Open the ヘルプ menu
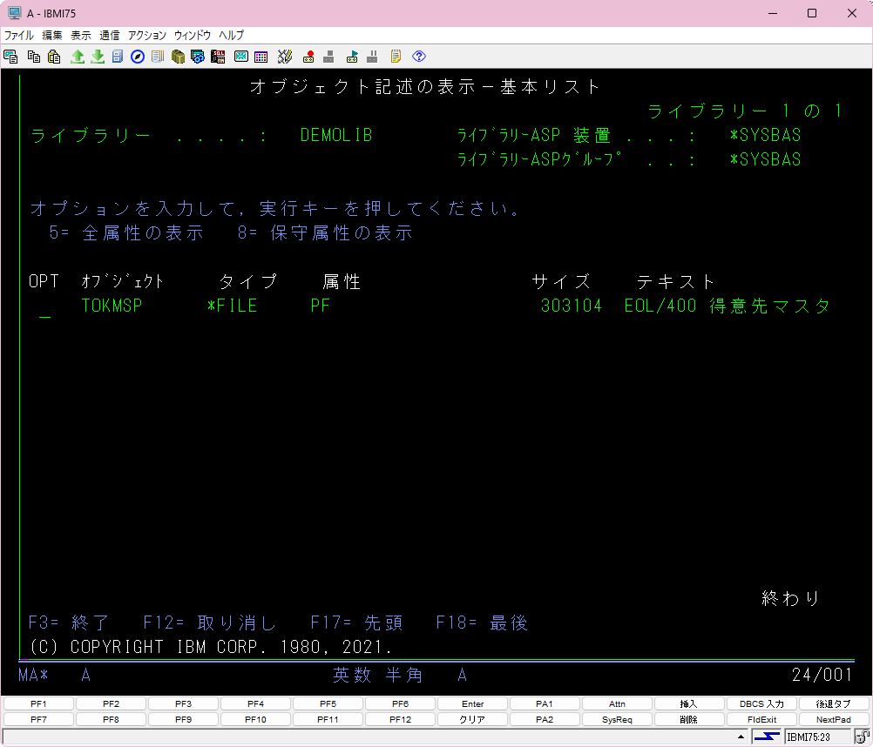 pos(232,35)
